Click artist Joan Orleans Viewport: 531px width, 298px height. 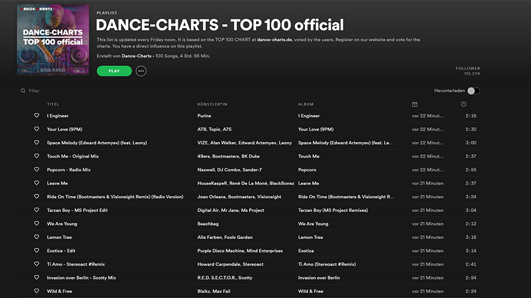212,197
